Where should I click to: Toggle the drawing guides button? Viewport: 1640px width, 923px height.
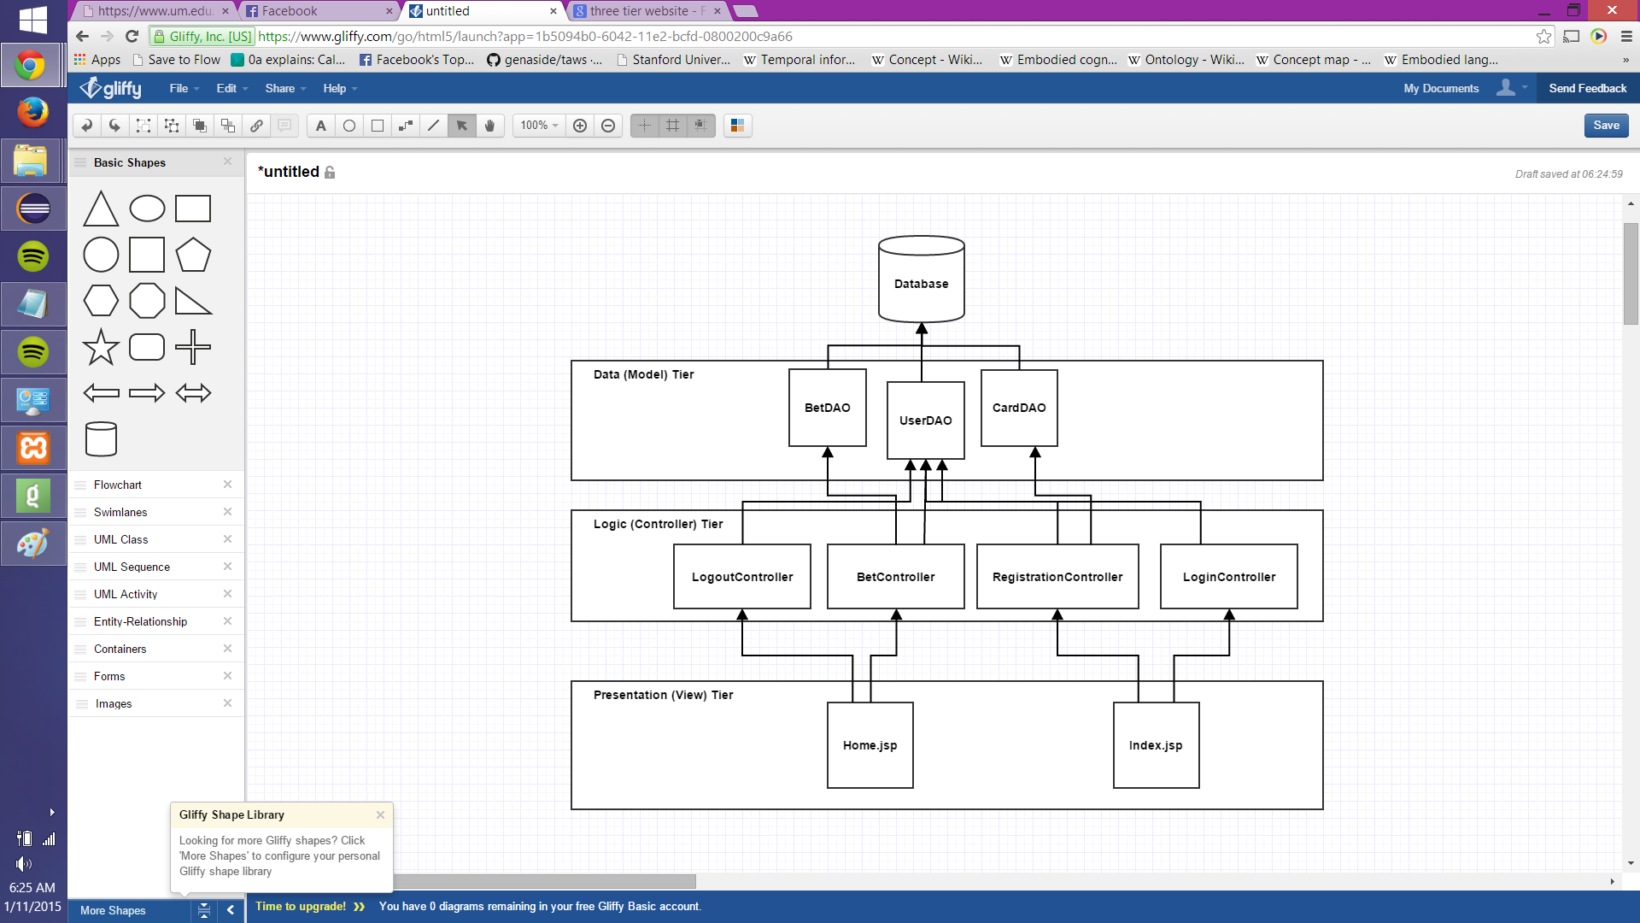click(645, 126)
